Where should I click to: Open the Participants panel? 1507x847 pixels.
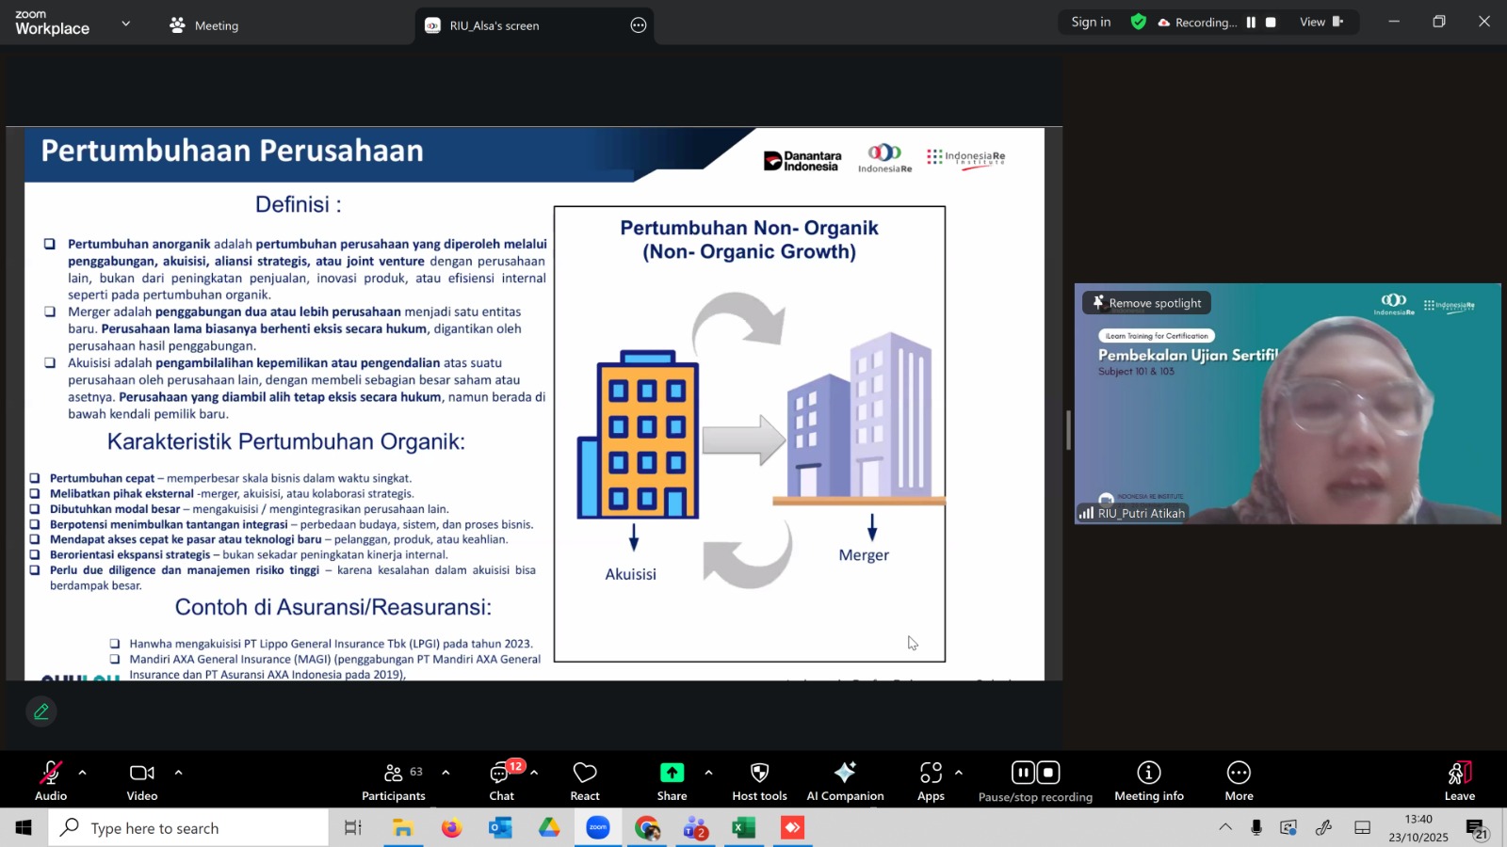394,779
